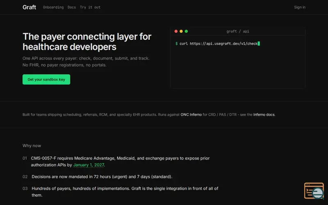The height and width of the screenshot is (205, 328).
Task: Click the graft / api terminal title
Action: [238, 32]
